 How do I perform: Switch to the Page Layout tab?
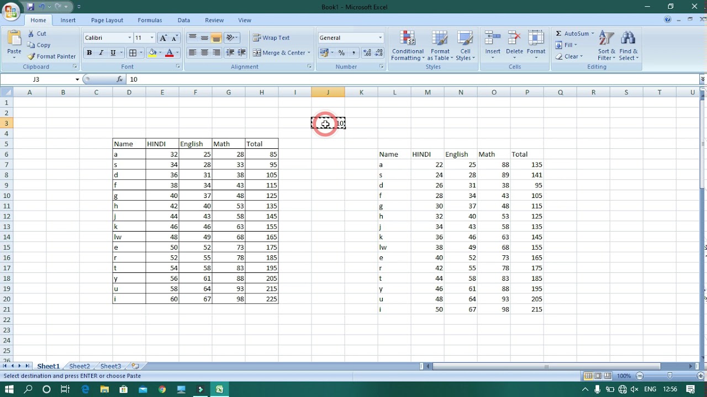point(107,20)
